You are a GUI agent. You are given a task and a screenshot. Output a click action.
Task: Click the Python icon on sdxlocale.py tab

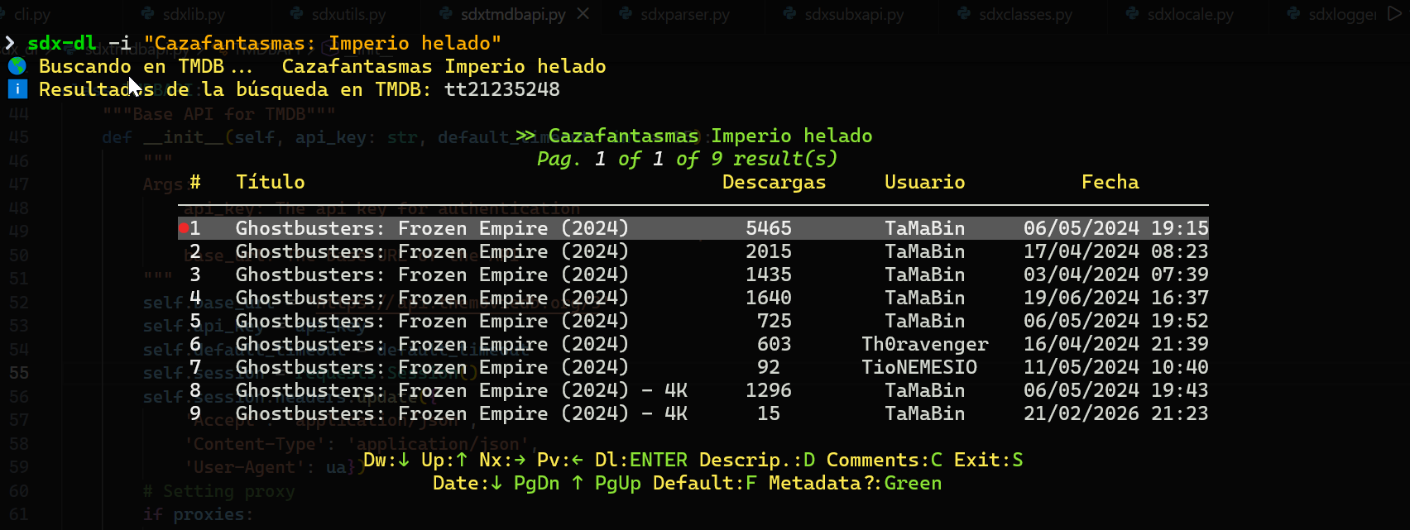coord(1133,14)
